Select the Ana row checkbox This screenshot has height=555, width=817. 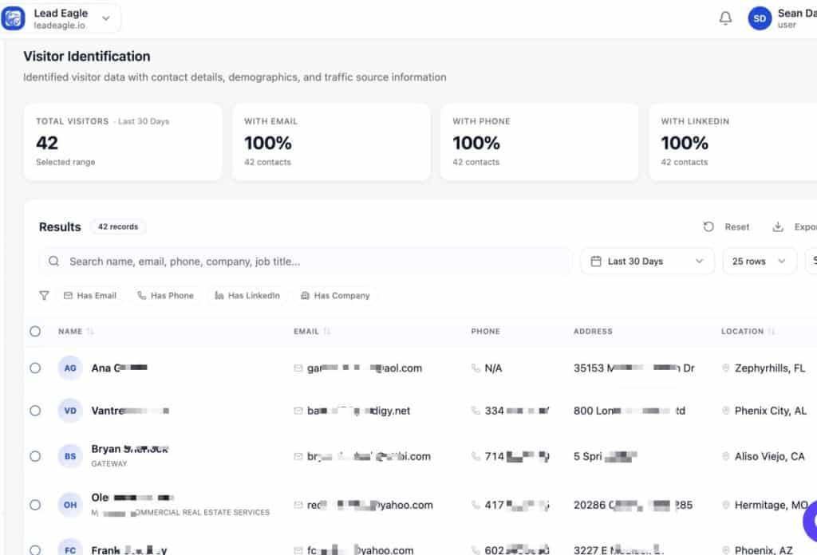pos(35,368)
